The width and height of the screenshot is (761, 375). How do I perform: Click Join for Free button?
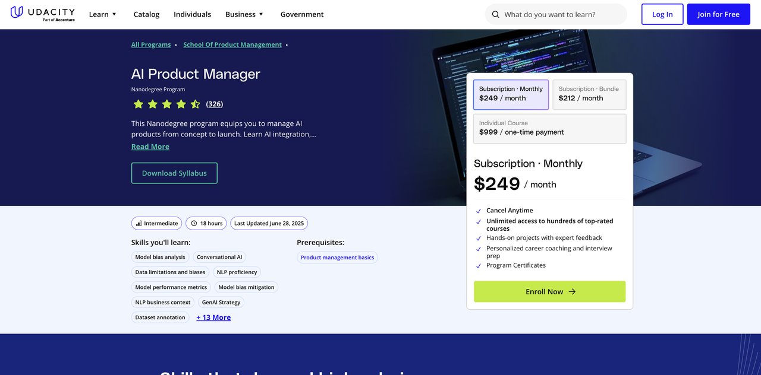(x=718, y=14)
